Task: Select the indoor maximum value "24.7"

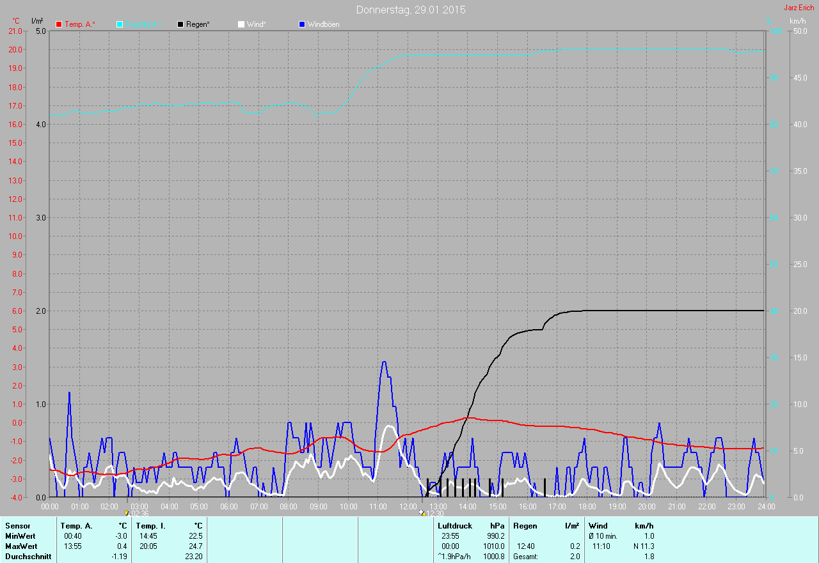Action: (x=196, y=546)
